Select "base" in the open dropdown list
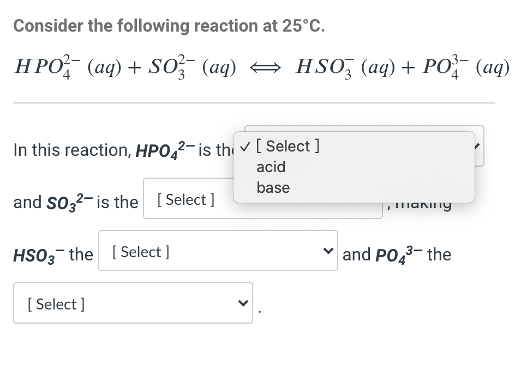This screenshot has height=365, width=515. pyautogui.click(x=273, y=187)
